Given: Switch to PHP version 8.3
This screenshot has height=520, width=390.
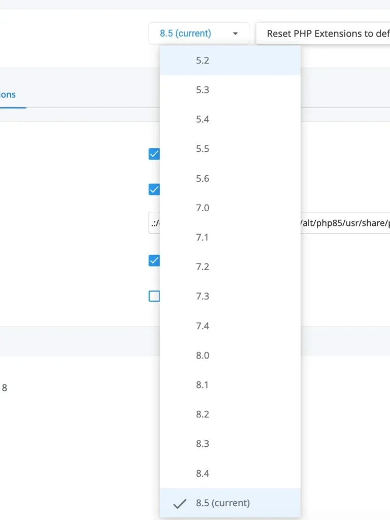Looking at the screenshot, I should [x=230, y=444].
